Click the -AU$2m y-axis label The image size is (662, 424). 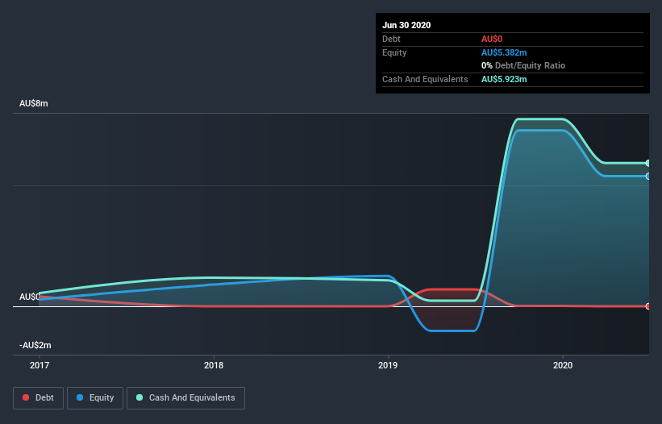pos(35,345)
